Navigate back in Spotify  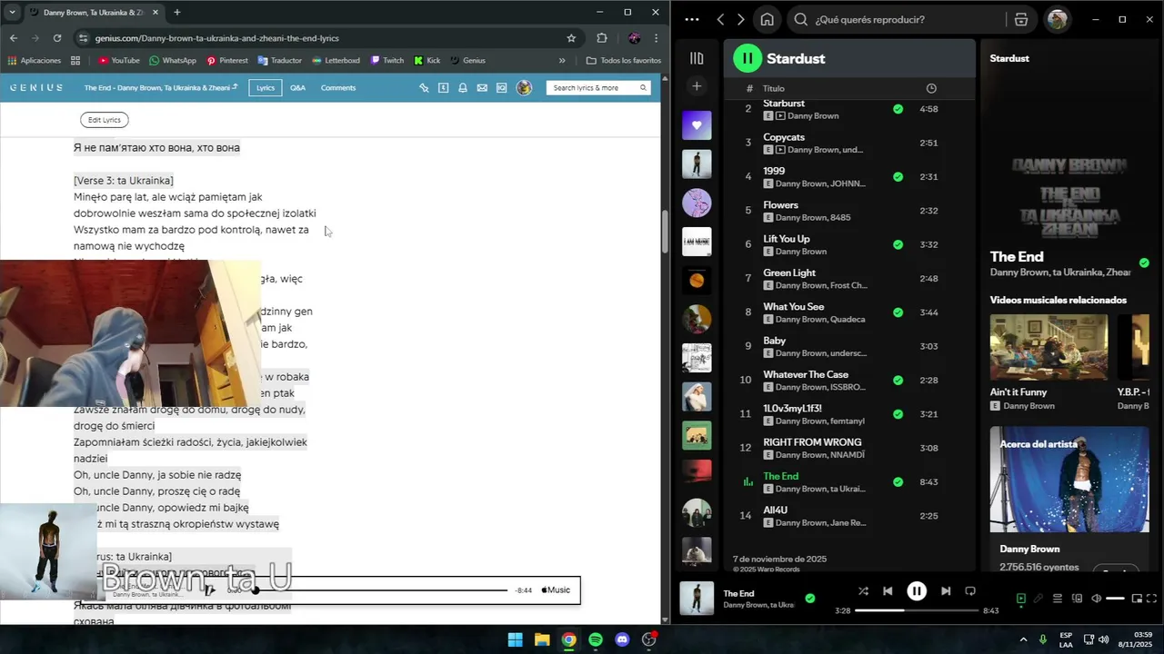coord(720,19)
